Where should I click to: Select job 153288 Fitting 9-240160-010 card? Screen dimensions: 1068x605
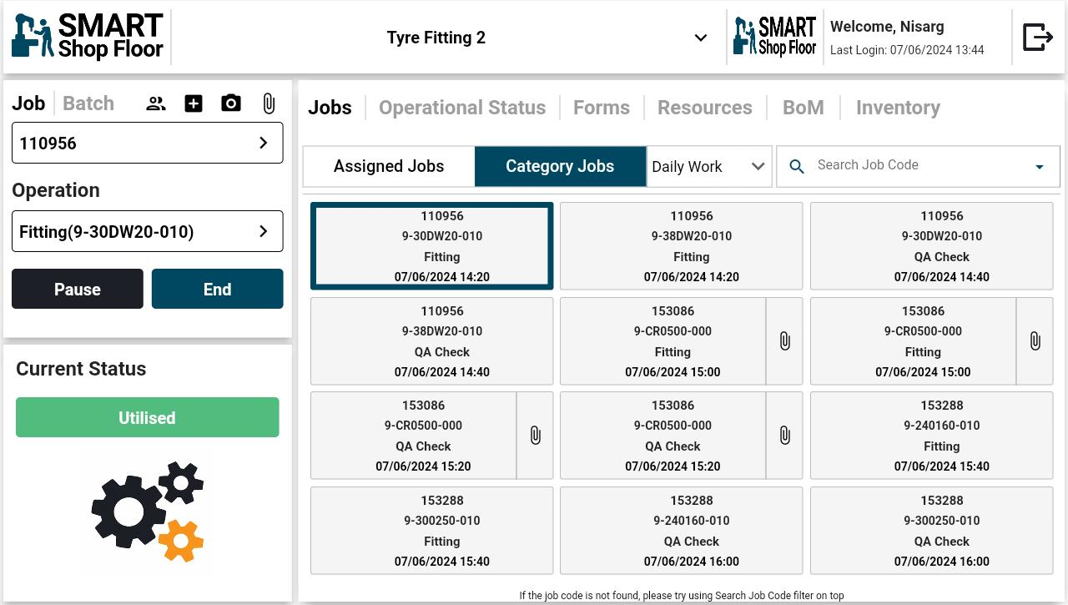coord(931,436)
